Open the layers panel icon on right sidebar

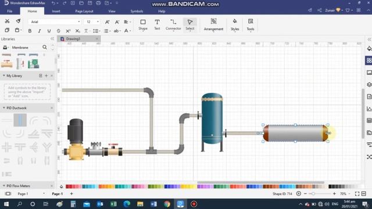369,85
